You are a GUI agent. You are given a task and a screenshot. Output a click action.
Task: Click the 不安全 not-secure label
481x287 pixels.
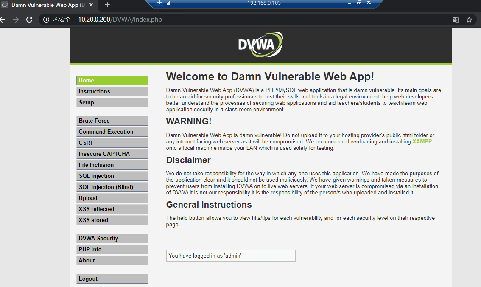pos(62,20)
